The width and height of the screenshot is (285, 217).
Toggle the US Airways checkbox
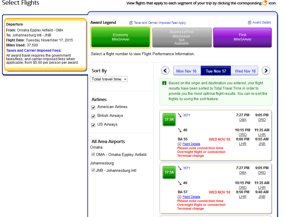click(x=93, y=125)
